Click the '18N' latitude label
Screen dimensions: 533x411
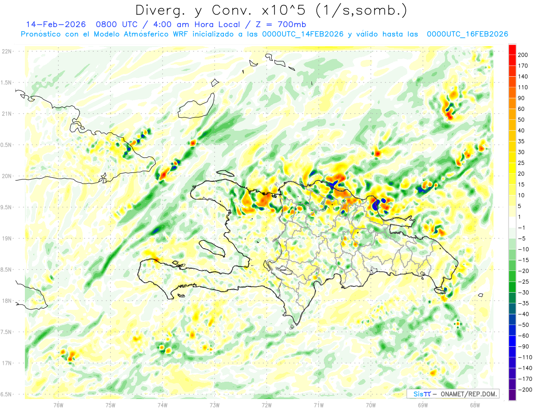click(7, 301)
